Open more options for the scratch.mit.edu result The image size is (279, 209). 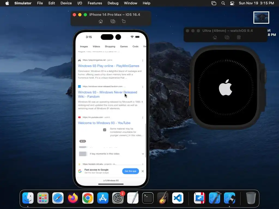(x=143, y=164)
